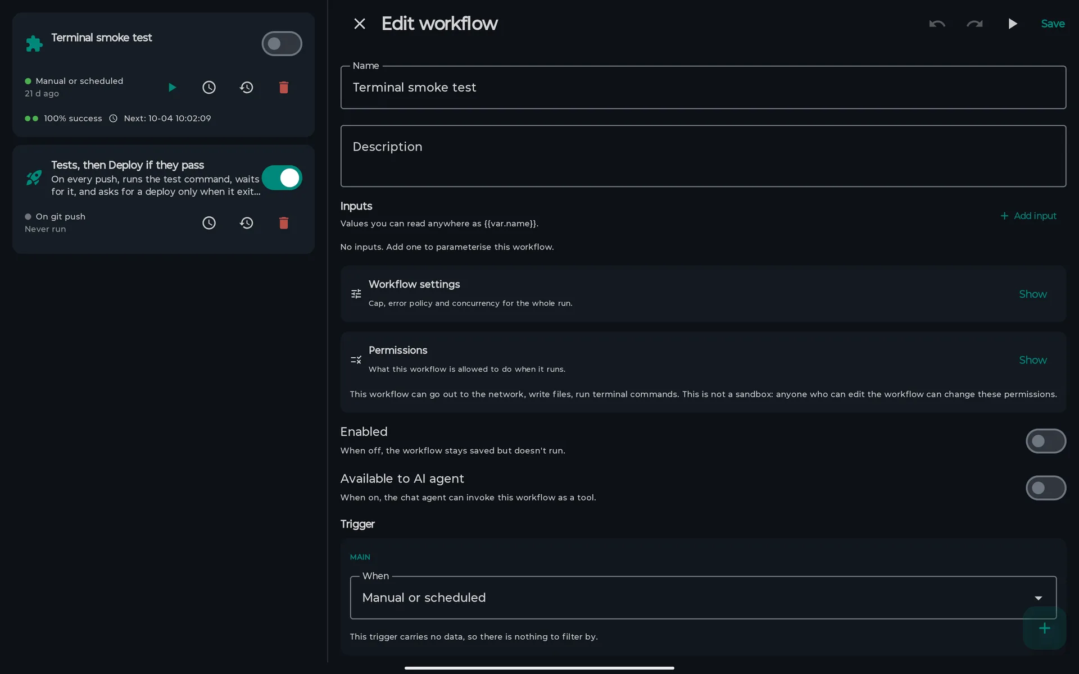Image resolution: width=1079 pixels, height=674 pixels.
Task: Open schedule clock for Tests, then Deploy workflow
Action: (209, 223)
